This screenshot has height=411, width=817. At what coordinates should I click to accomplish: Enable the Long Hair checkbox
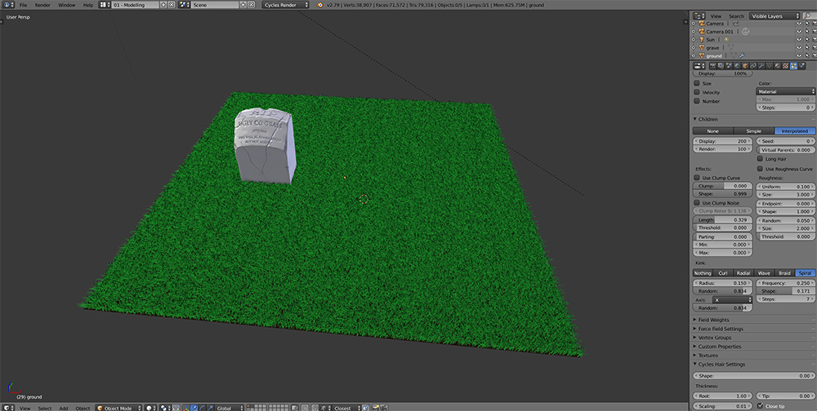click(761, 159)
